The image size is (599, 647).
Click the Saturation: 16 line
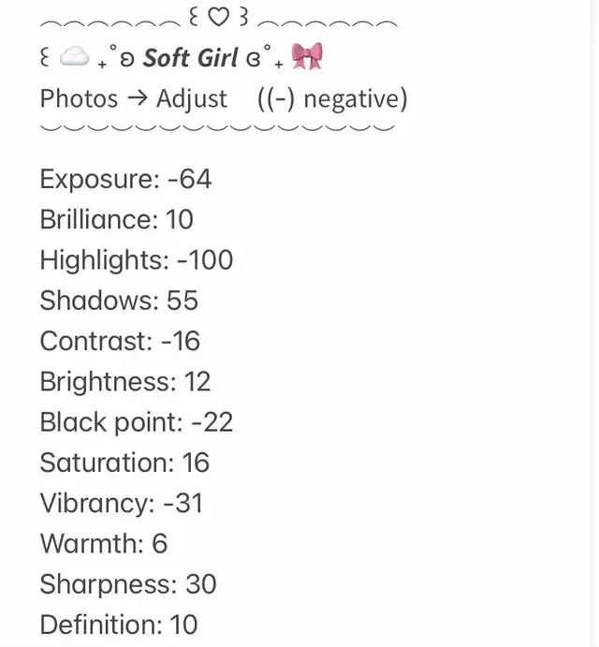click(125, 463)
